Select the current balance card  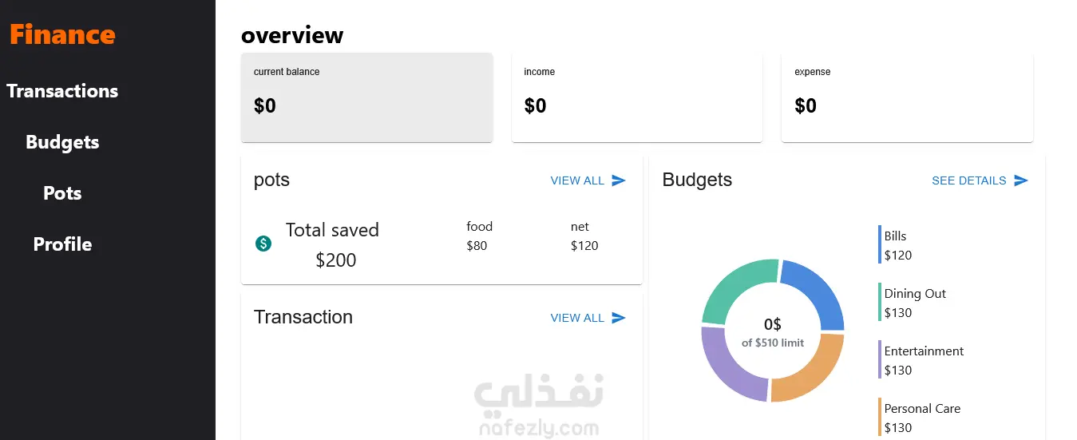click(x=366, y=97)
